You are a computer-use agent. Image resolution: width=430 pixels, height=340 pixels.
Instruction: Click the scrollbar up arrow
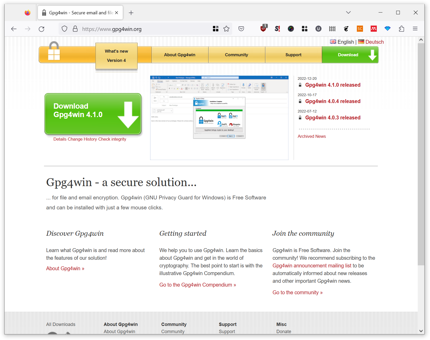(x=421, y=40)
